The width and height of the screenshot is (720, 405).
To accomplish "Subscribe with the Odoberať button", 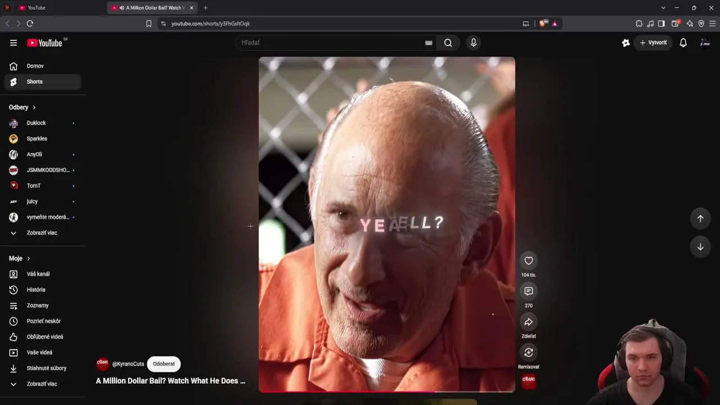I will (164, 364).
